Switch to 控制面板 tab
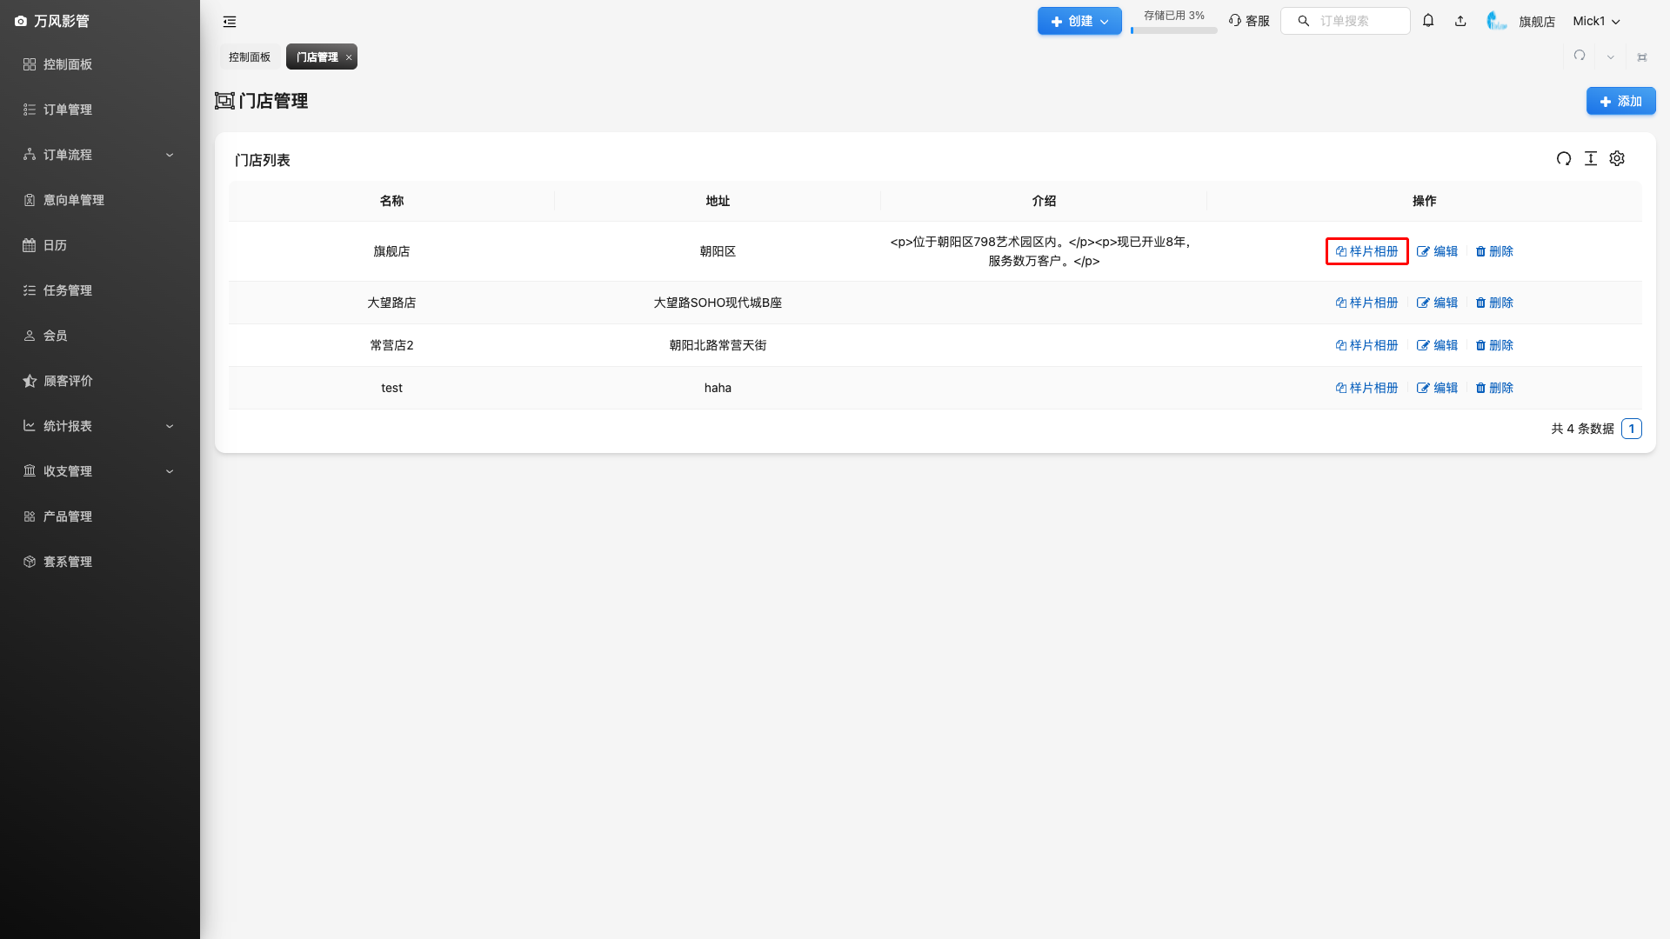The image size is (1670, 939). (x=250, y=57)
